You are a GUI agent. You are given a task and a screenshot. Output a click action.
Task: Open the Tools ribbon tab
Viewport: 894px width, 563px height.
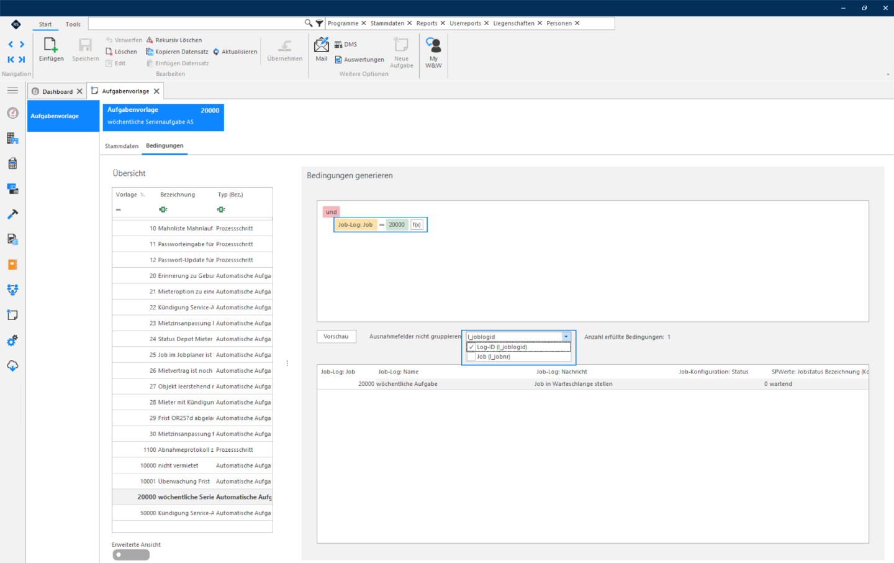point(73,24)
